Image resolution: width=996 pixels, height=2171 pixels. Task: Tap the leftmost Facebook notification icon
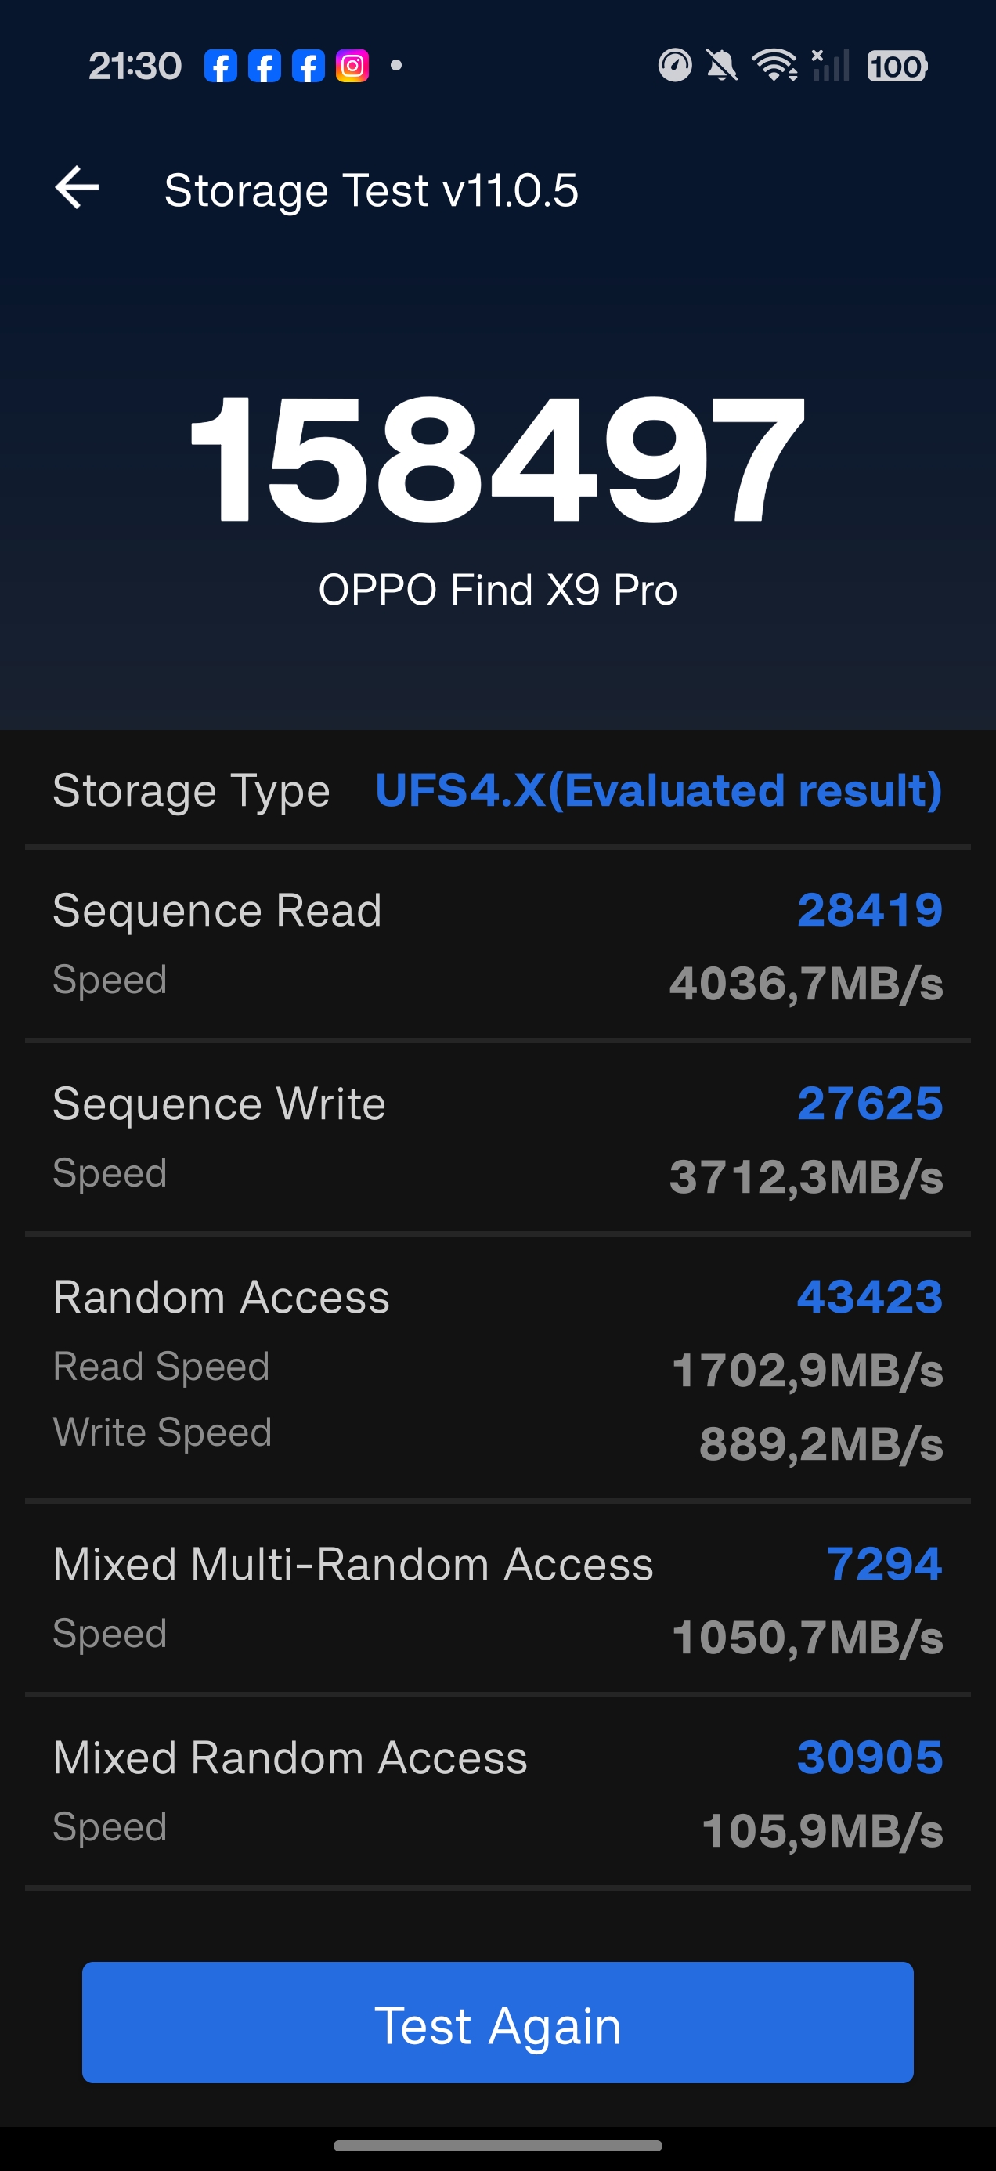point(221,66)
